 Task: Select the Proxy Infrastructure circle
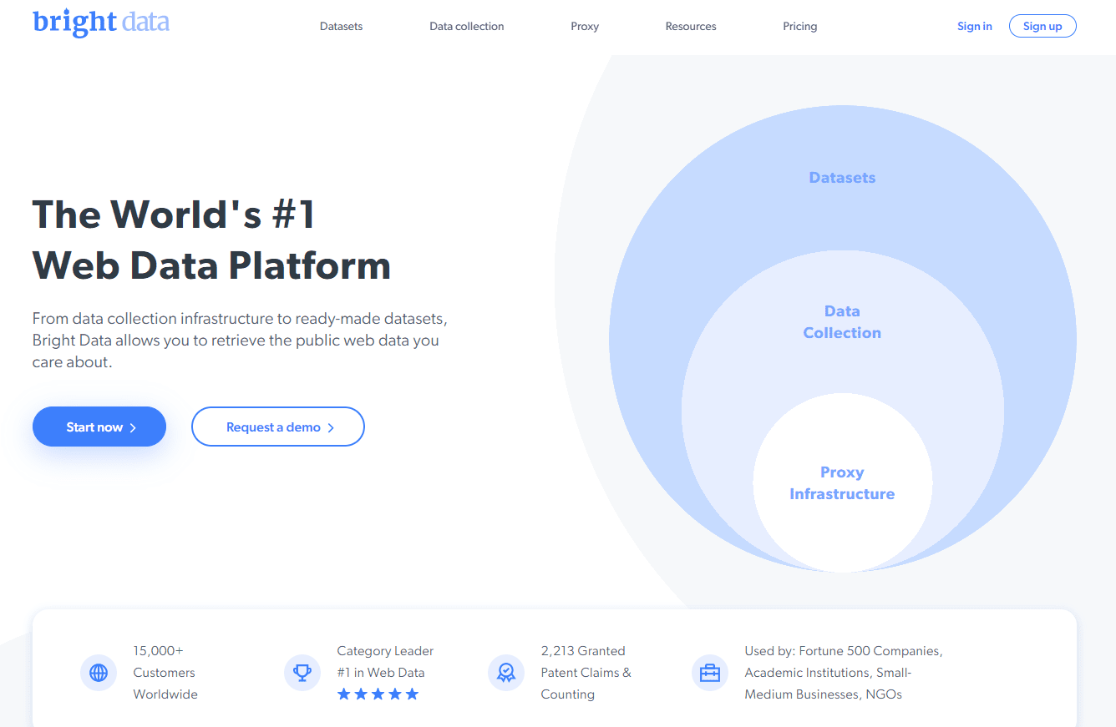842,482
